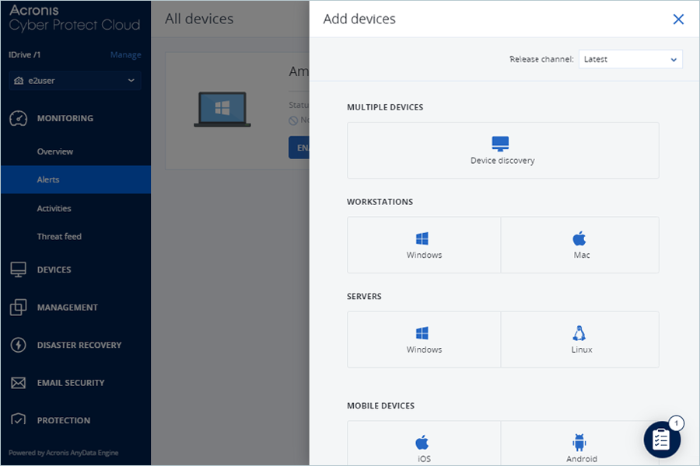Click the IDrive /1 tenant label
Screen dimensions: 700x466
[25, 55]
